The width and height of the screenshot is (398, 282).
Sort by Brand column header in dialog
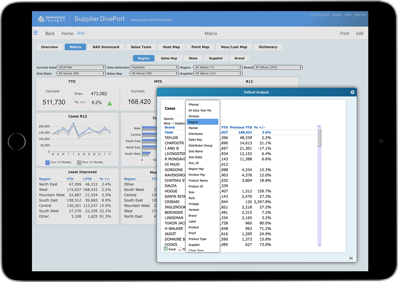pos(170,127)
